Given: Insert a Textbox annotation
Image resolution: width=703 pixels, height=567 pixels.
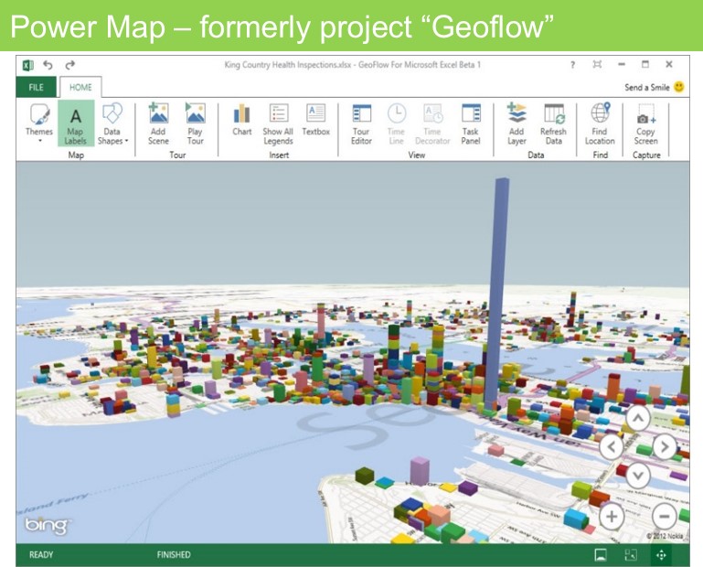Looking at the screenshot, I should pyautogui.click(x=315, y=119).
